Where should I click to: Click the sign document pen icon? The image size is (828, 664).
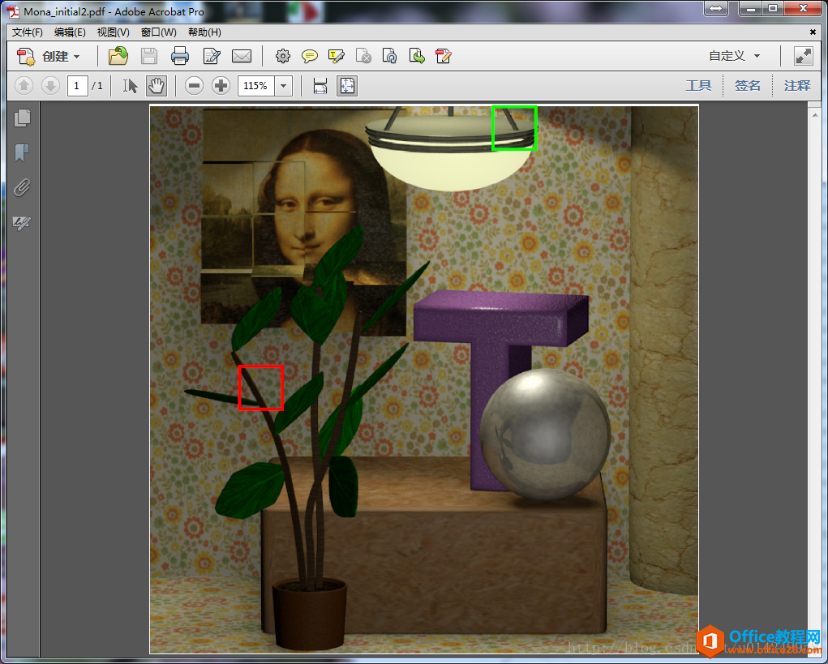pos(443,56)
